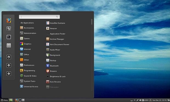Screen dimensions: 170x102
Task: Select the Other category
Action: [24, 60]
